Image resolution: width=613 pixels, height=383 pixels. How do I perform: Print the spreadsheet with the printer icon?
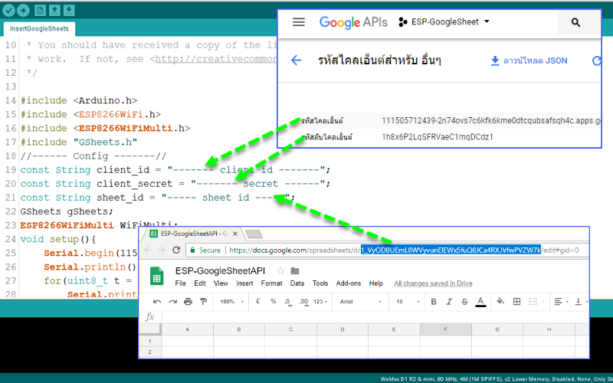click(188, 301)
